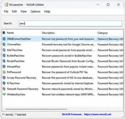Screen dimensions: 125x119
Task: Click description 'Recover Router Passwords from Router Config'
Action: tap(68, 61)
